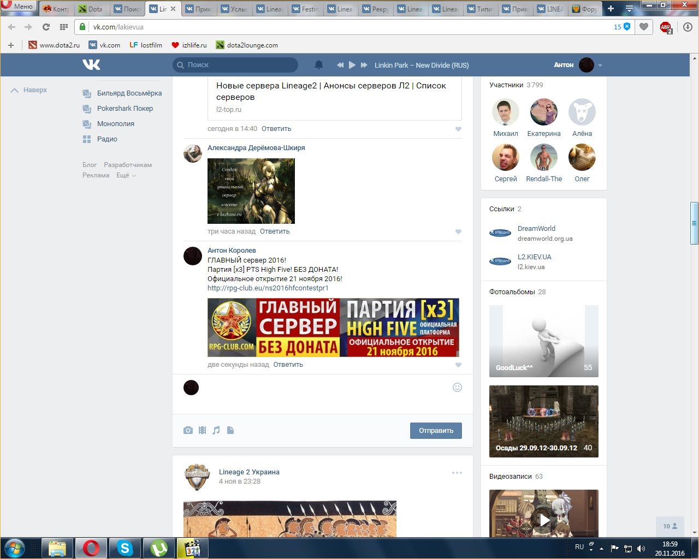Open the Windows Start menu
Screen dimensions: 699x559
pyautogui.click(x=15, y=548)
